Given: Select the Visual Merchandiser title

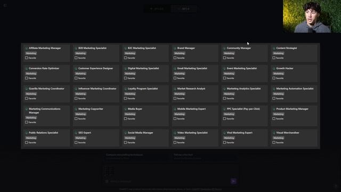Looking at the screenshot, I should 288,133.
